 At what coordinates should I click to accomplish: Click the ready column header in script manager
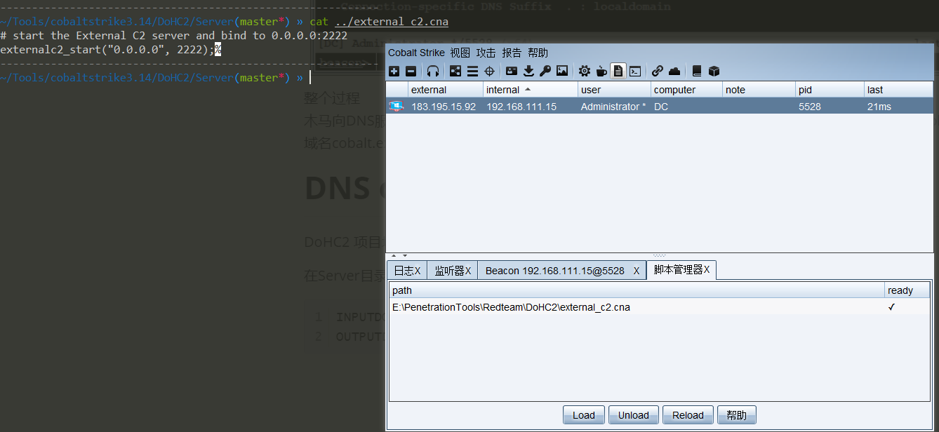[x=907, y=290]
